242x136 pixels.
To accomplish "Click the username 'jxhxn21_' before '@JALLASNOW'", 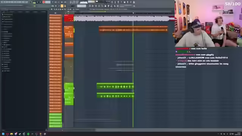I will 182,58.
